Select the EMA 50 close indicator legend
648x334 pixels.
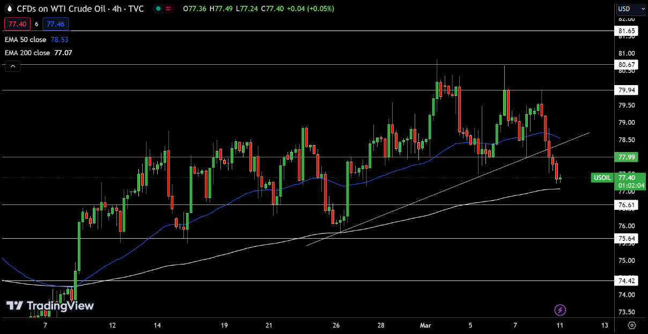[25, 39]
